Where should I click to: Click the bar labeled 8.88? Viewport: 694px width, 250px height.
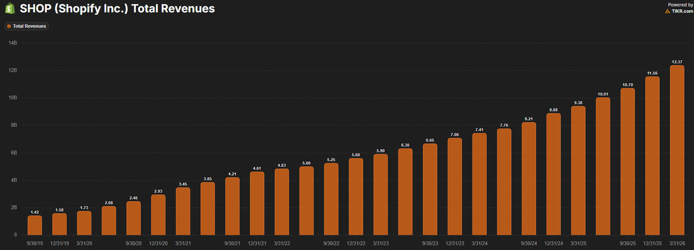553,174
